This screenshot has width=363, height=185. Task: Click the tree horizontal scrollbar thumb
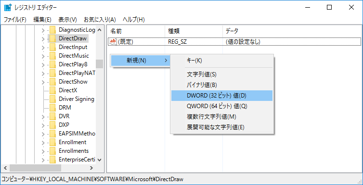(x=35, y=168)
